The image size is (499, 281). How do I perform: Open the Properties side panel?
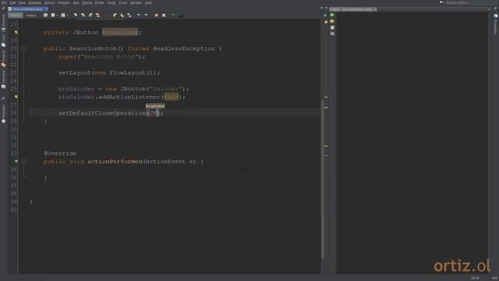click(496, 24)
